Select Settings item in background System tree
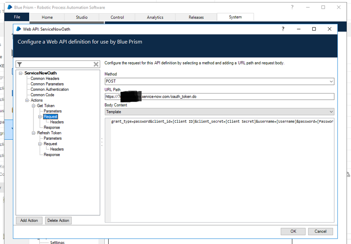The height and width of the screenshot is (244, 351). [57, 242]
